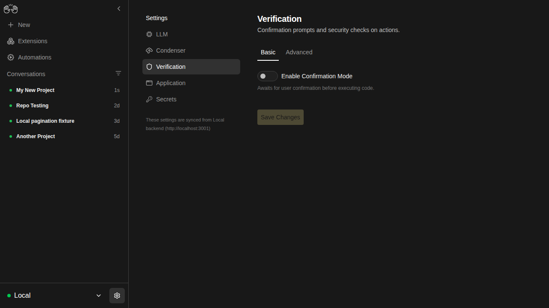The width and height of the screenshot is (549, 308).
Task: Click the Save Changes button
Action: coord(281,117)
